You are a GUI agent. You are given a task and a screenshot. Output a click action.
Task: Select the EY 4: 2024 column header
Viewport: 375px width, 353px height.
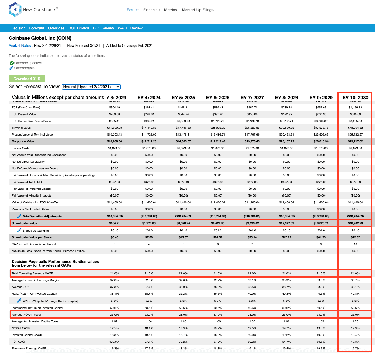[149, 98]
